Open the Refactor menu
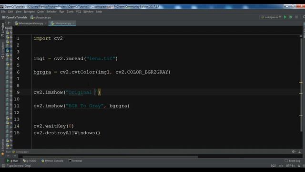Image resolution: width=305 pixels, height=172 pixels. 51,11
